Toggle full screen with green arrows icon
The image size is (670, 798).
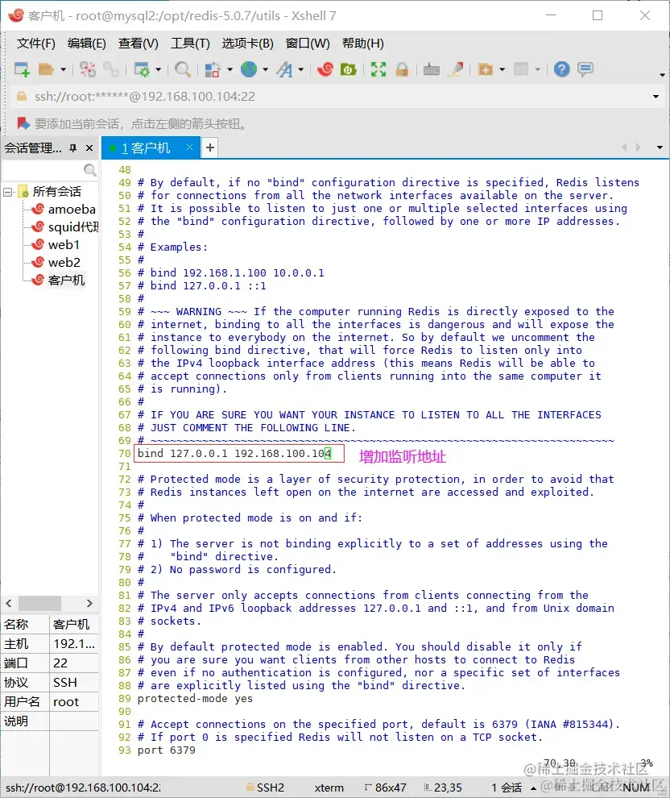[x=378, y=69]
